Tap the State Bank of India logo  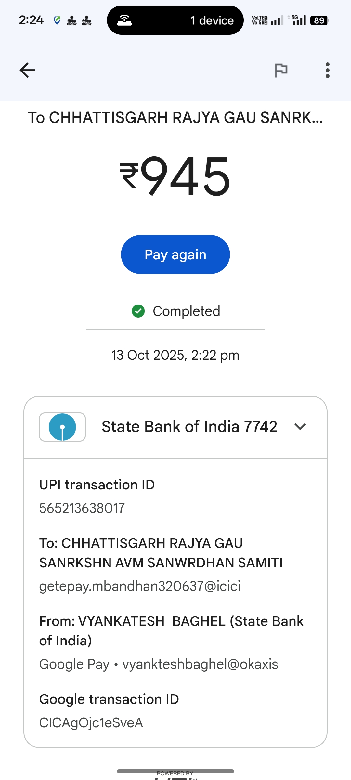pos(62,427)
